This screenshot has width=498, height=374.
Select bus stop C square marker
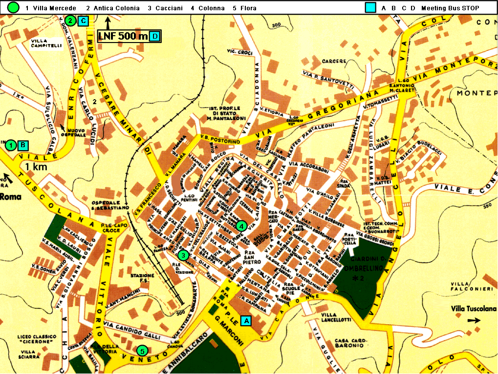(x=83, y=21)
